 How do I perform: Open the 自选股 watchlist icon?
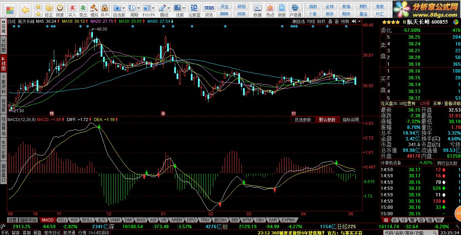pyautogui.click(x=118, y=10)
